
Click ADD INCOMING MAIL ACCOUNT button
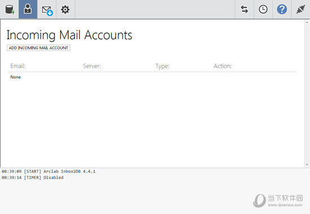point(38,48)
